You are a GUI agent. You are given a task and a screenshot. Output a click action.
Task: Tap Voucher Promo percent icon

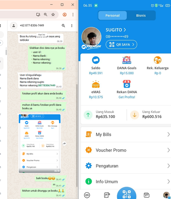pos(88,150)
